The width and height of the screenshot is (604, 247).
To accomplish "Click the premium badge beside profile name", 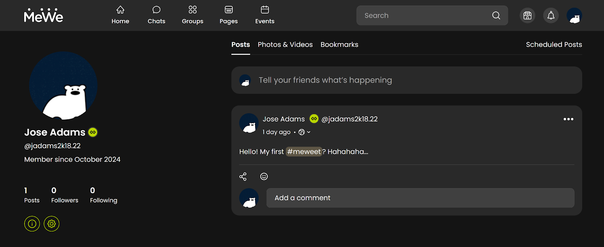I will (93, 132).
